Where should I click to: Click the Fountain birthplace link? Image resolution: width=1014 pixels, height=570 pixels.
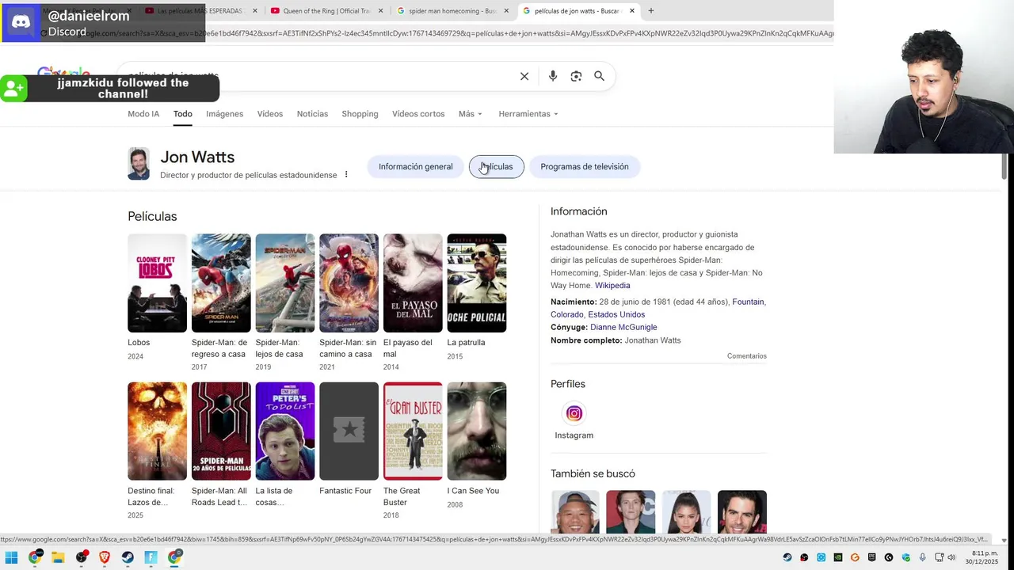pyautogui.click(x=748, y=302)
